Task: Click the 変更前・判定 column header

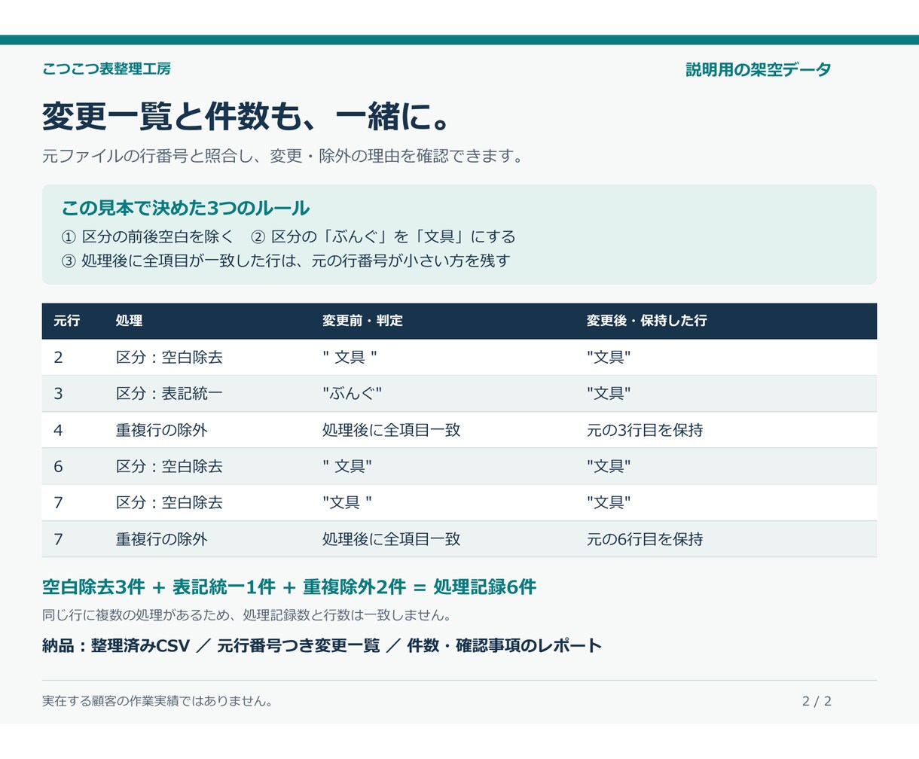Action: (362, 321)
